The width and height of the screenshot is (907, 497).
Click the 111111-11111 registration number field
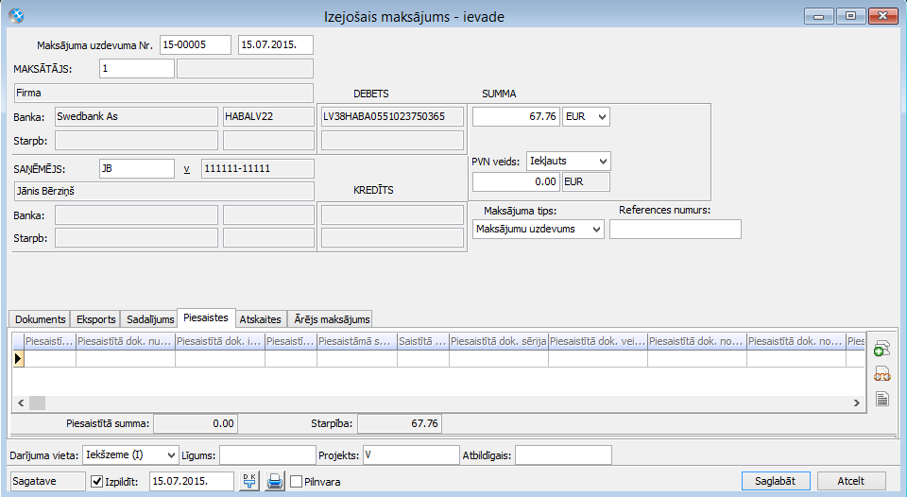tap(258, 168)
